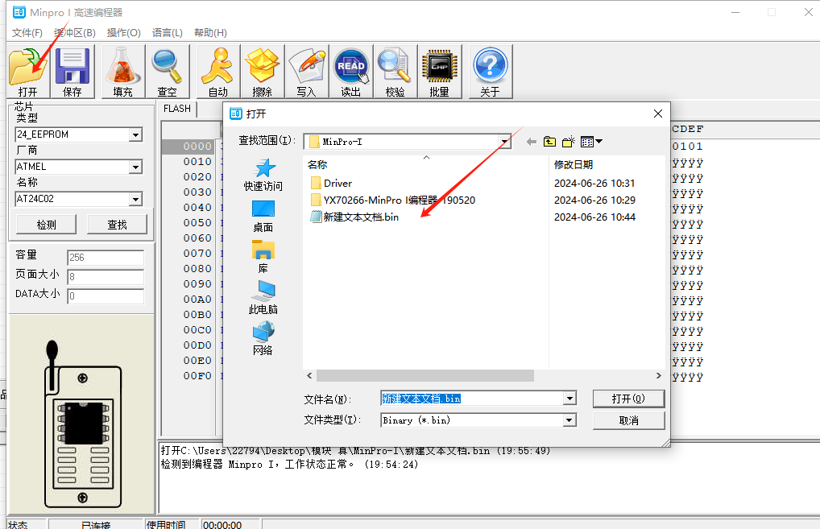Select the 填充 (Fill) flask icon

(x=123, y=71)
